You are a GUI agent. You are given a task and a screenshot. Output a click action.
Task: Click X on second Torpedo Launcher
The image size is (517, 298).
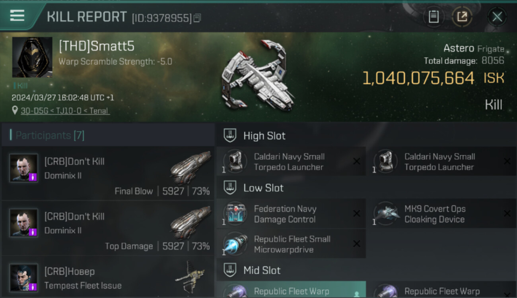click(507, 161)
